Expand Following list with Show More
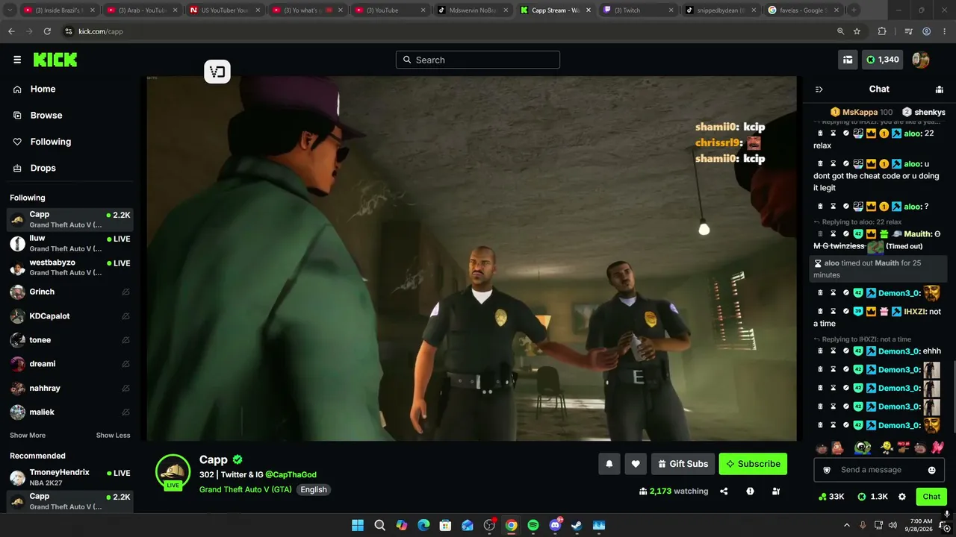Screen dimensions: 956x537 (x=28, y=436)
